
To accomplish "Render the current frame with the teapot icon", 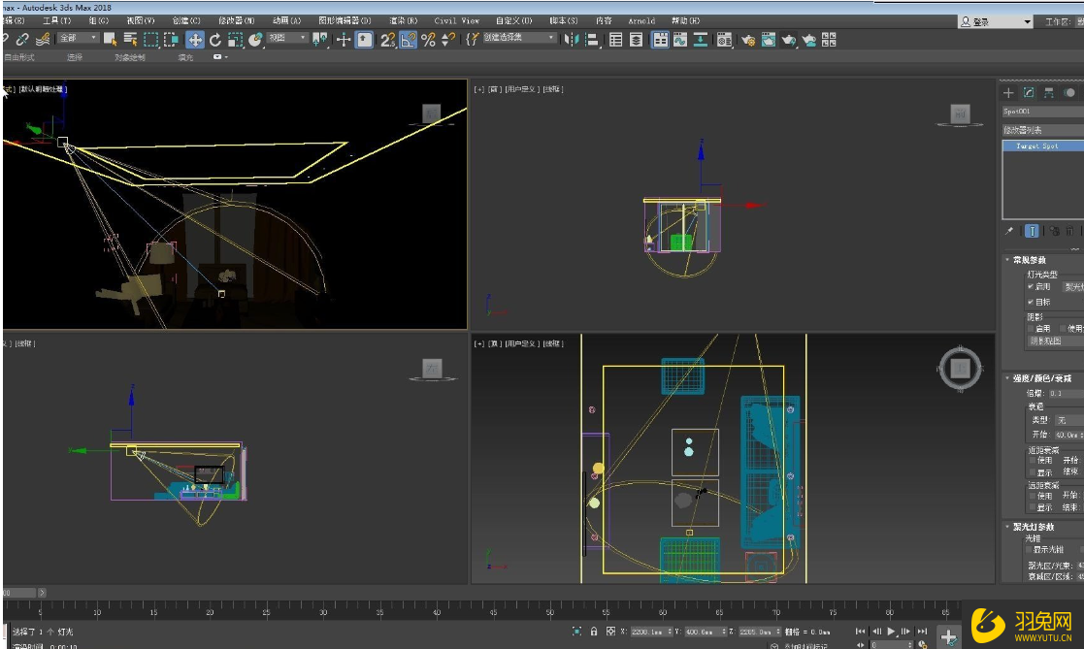I will coord(790,41).
